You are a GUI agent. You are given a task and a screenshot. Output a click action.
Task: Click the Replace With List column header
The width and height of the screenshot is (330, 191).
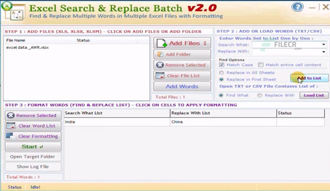tap(223, 113)
